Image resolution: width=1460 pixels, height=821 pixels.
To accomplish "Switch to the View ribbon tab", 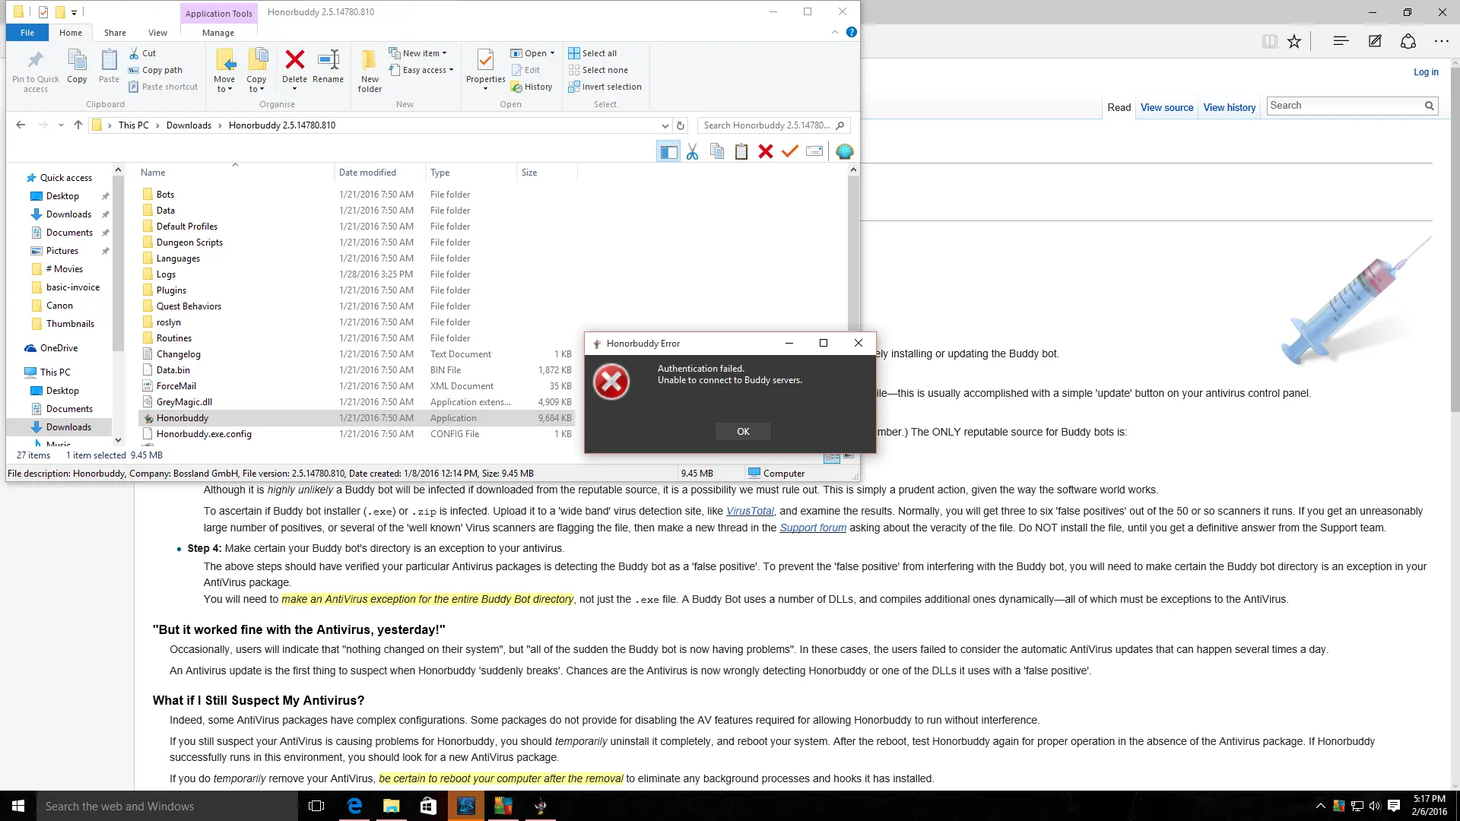I will pyautogui.click(x=157, y=33).
